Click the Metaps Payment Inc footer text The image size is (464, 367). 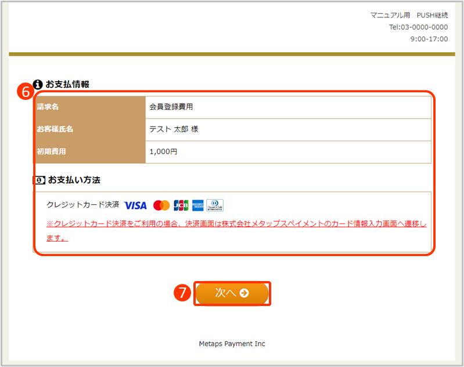[232, 344]
